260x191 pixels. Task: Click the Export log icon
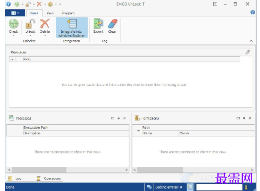pyautogui.click(x=98, y=24)
